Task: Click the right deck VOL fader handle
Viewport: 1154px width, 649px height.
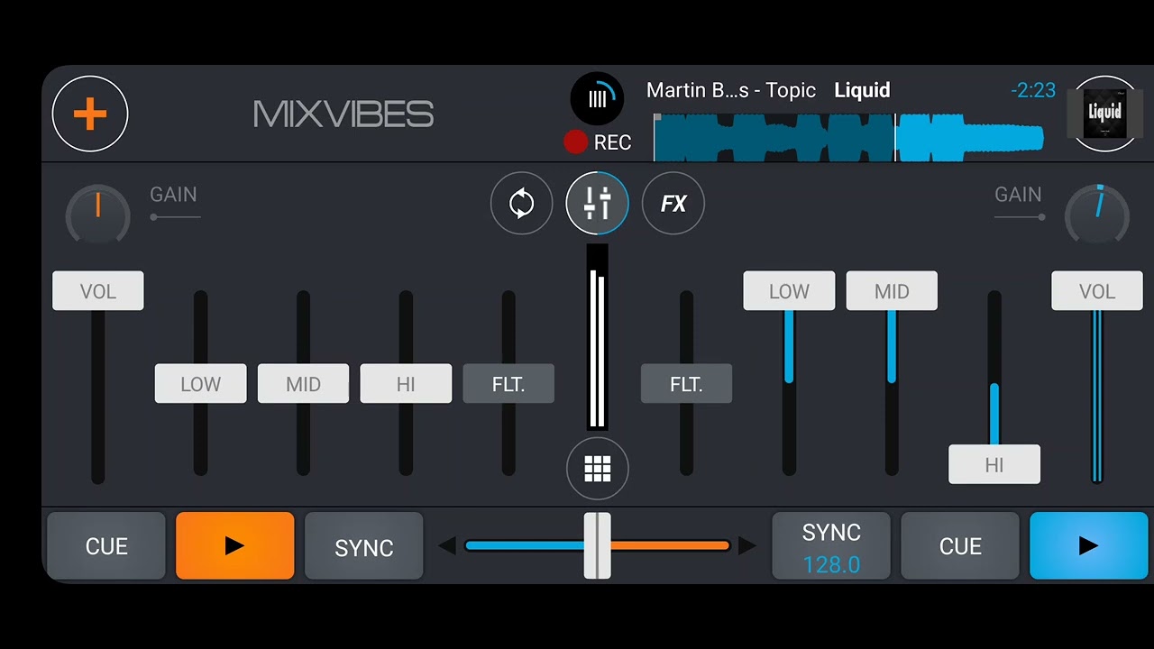Action: 1097,291
